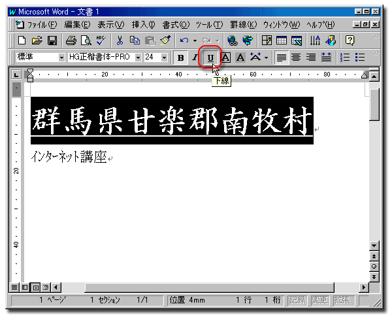This screenshot has height=319, width=392.
Task: Open the ヘルプ(H) menu
Action: (x=321, y=25)
